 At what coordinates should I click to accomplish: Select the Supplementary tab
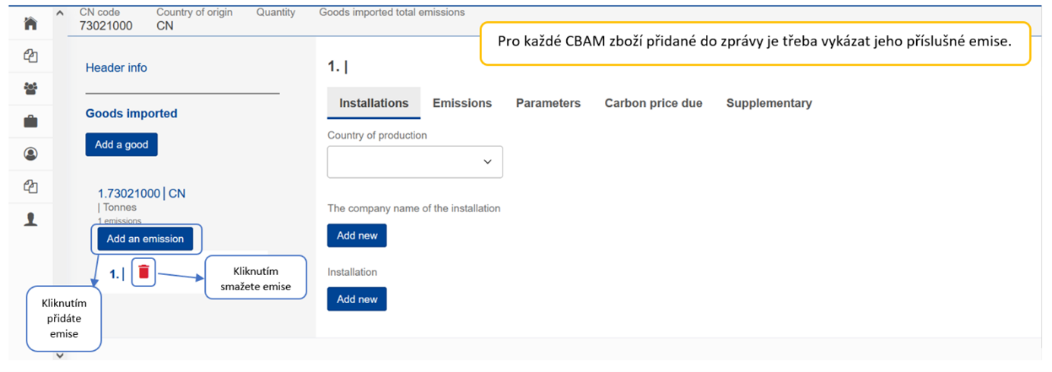(x=769, y=103)
